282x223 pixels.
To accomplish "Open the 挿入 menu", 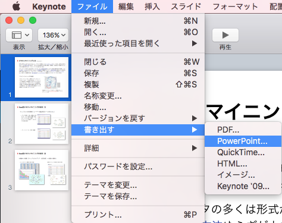I will coord(152,7).
